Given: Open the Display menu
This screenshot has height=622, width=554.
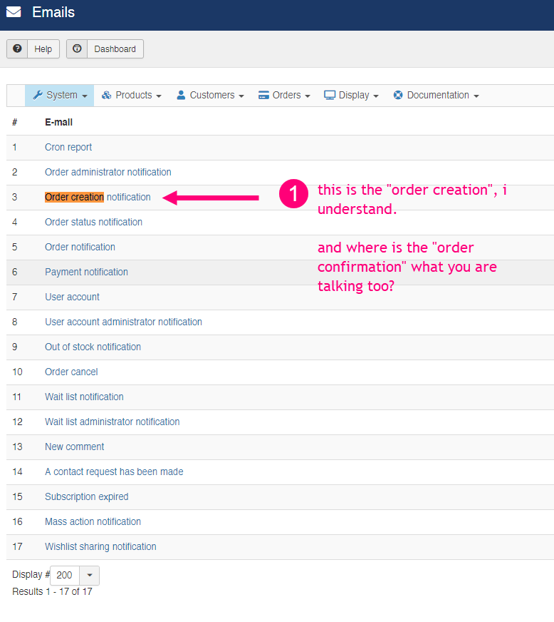Looking at the screenshot, I should (x=351, y=95).
